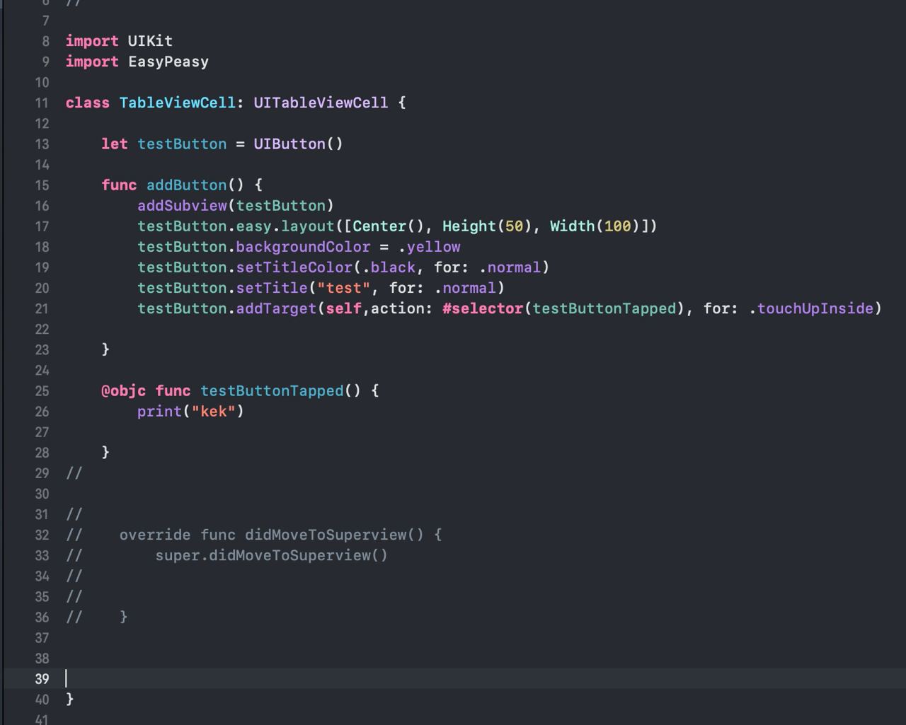
Task: Click commented 'super.didMoveToSuperview()' on line 33
Action: coord(272,555)
